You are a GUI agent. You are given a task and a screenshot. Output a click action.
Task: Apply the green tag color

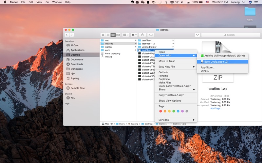click(x=174, y=111)
